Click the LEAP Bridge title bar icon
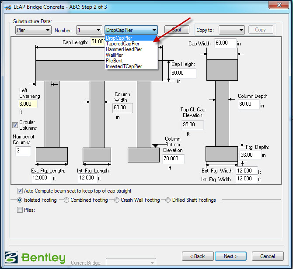 click(8, 7)
